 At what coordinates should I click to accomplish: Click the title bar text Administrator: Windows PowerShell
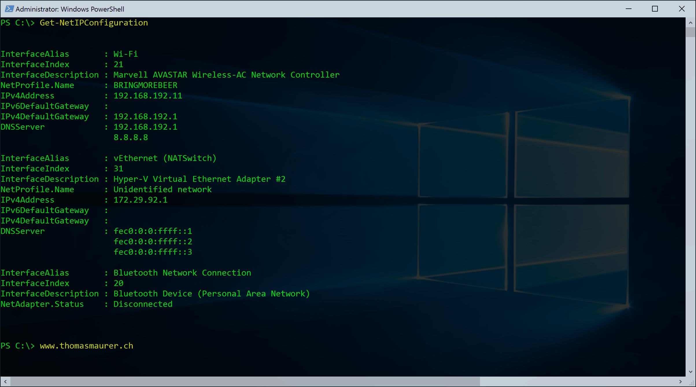click(x=70, y=9)
